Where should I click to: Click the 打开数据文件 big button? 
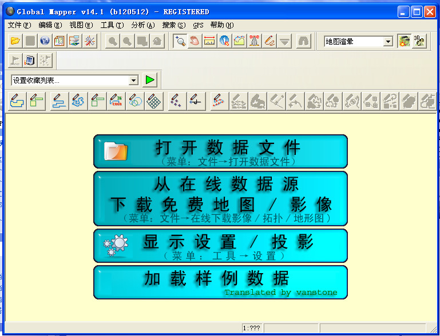tap(220, 151)
